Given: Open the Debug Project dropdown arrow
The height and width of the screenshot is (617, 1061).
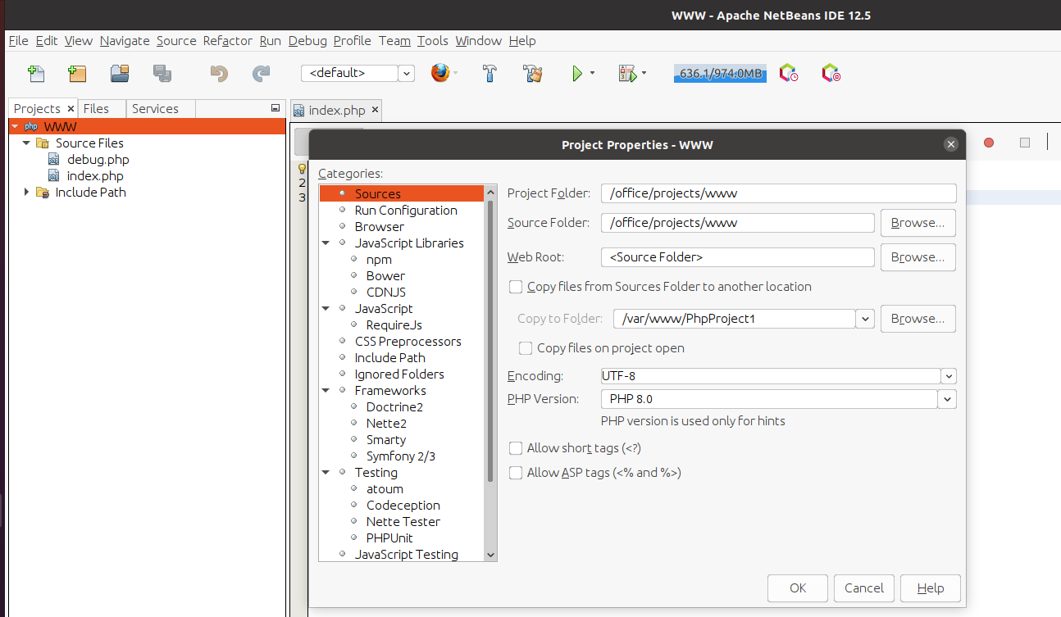Looking at the screenshot, I should (x=644, y=74).
